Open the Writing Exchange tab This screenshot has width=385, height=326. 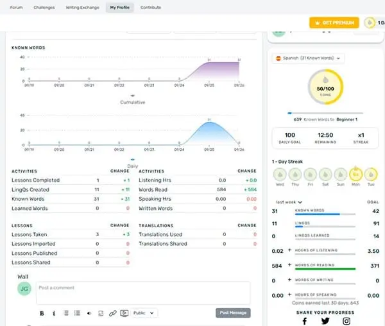(83, 7)
